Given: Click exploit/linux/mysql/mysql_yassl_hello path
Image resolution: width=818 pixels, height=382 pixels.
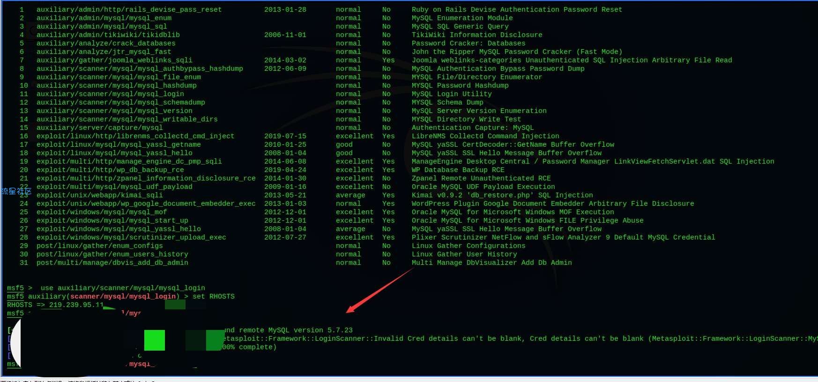Looking at the screenshot, I should (x=114, y=153).
